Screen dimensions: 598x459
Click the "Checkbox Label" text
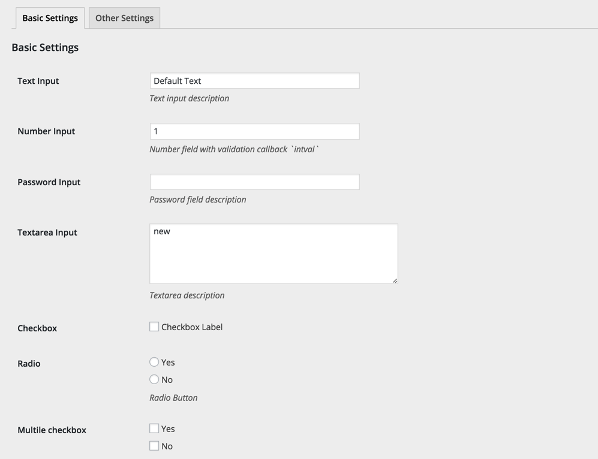point(192,327)
